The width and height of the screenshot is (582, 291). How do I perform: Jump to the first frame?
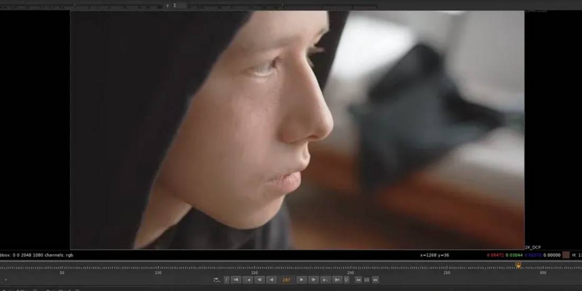click(x=236, y=280)
